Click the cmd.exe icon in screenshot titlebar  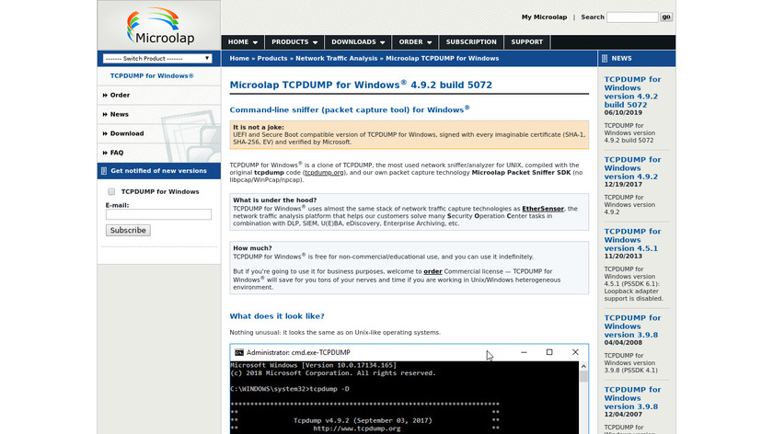tap(239, 353)
